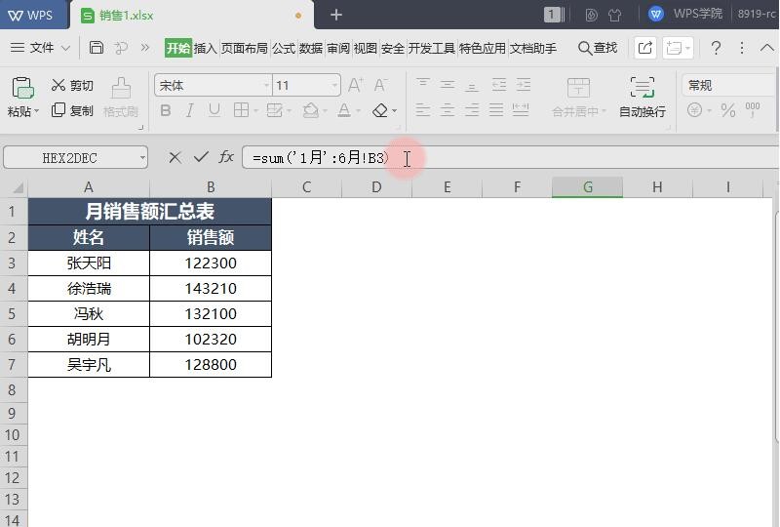This screenshot has height=527, width=780.
Task: Click the Paste (粘贴) clipboard icon
Action: (x=22, y=89)
